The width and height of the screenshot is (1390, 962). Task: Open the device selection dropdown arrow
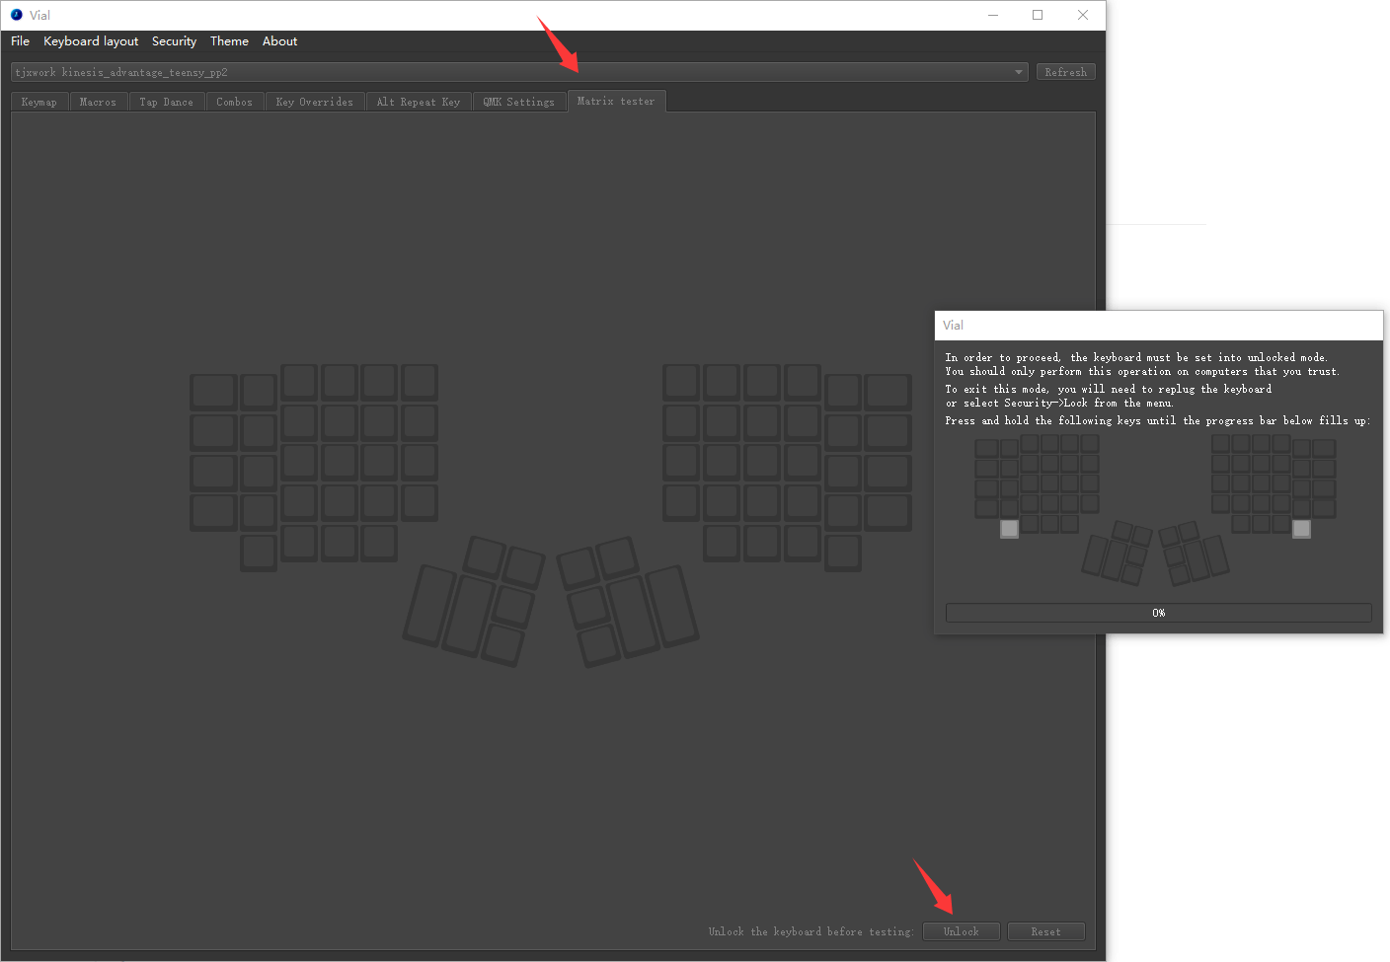[x=1019, y=72]
